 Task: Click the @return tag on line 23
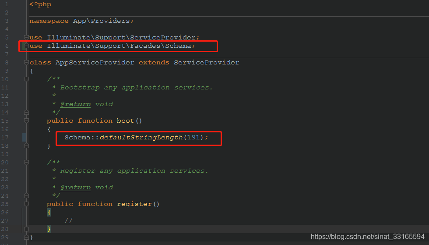point(75,188)
